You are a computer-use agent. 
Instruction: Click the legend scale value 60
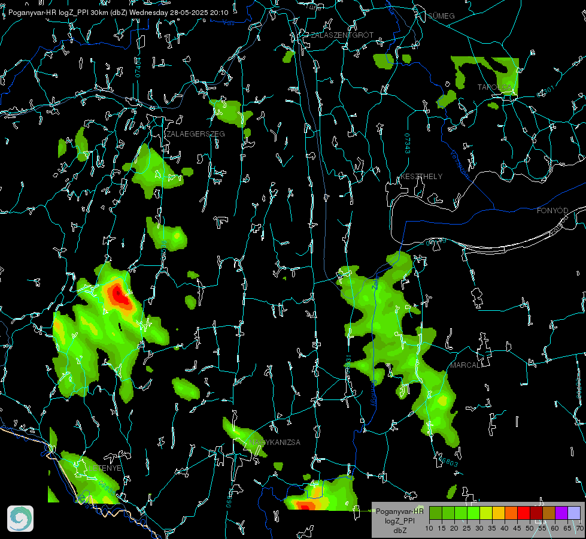pyautogui.click(x=555, y=528)
